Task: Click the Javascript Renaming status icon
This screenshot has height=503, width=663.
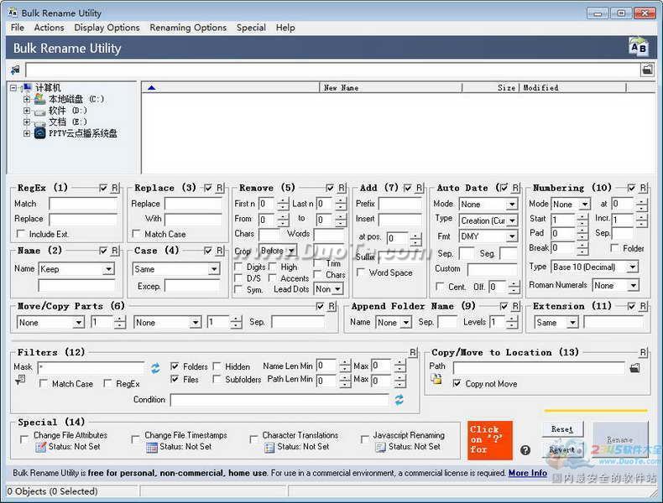Action: [x=380, y=448]
